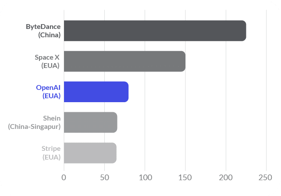Click '(EUA)' text below Stripe
Screen dimensions: 281x196
click(51, 157)
